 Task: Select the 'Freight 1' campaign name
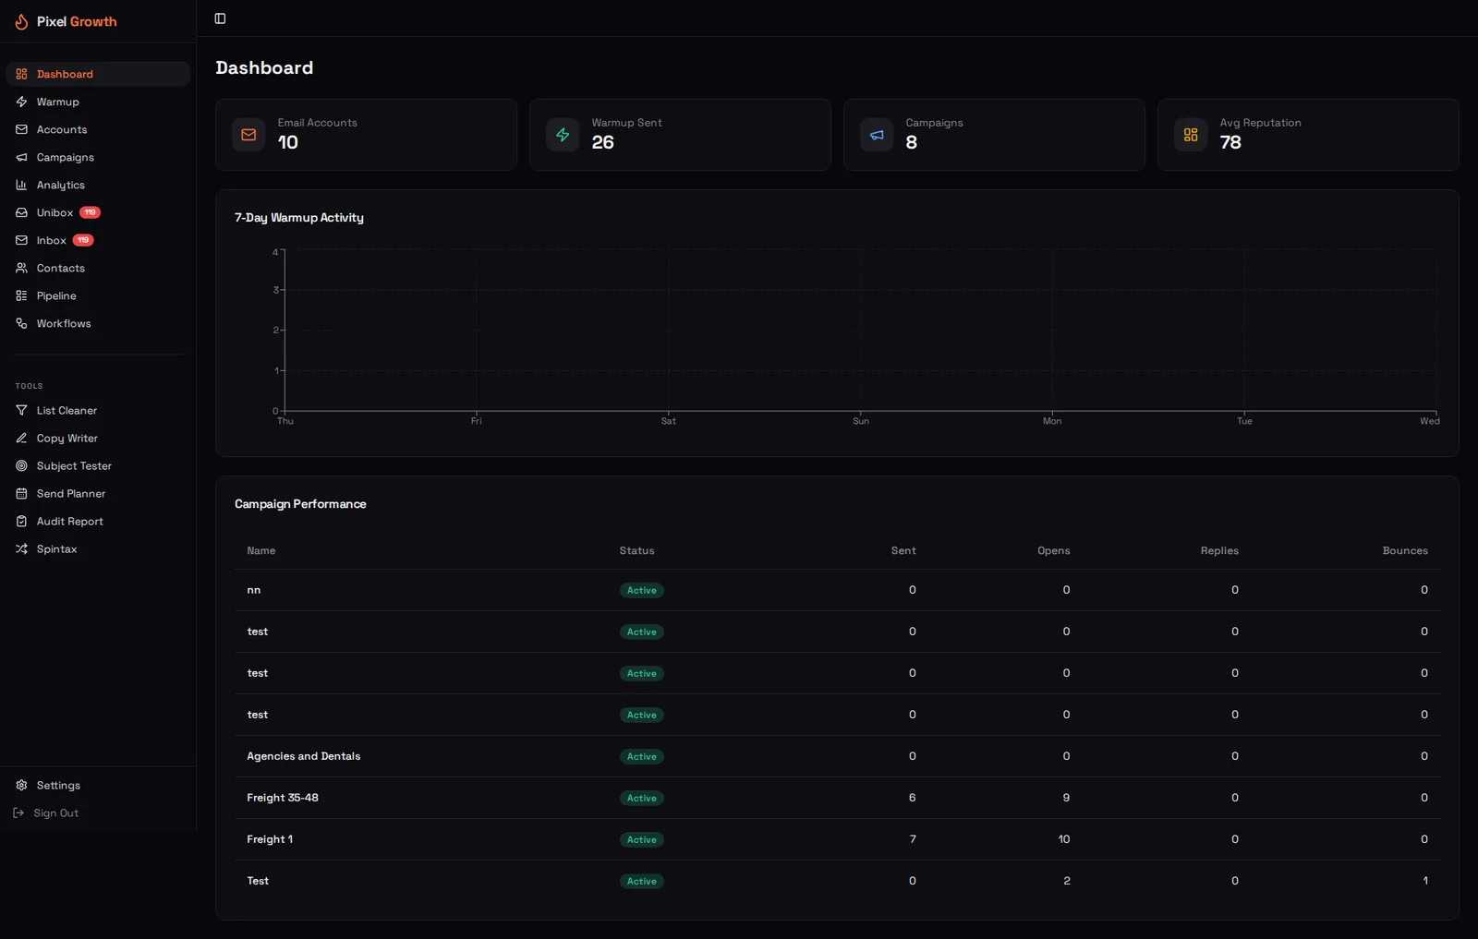coord(270,839)
